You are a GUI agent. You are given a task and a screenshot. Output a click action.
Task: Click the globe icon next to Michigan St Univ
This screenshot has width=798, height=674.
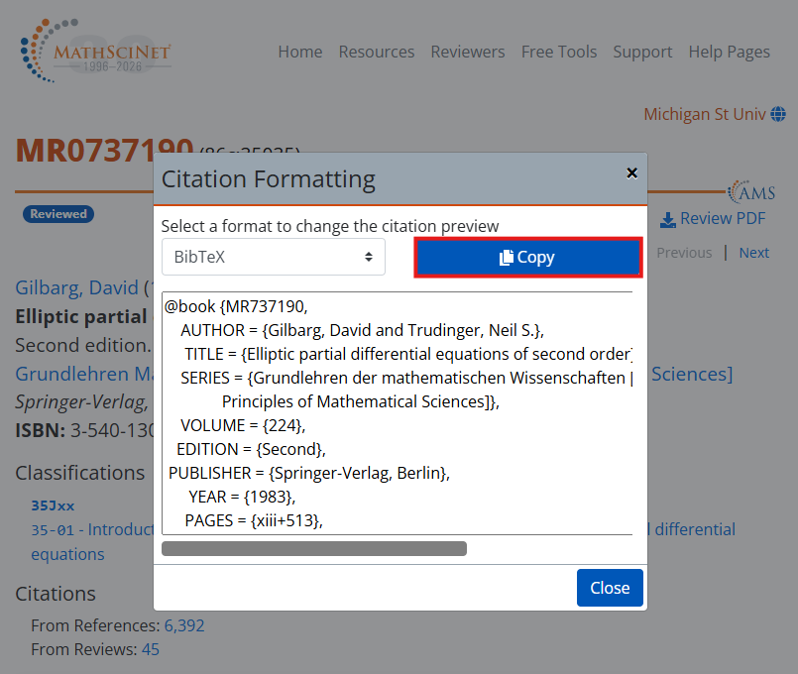pyautogui.click(x=778, y=114)
